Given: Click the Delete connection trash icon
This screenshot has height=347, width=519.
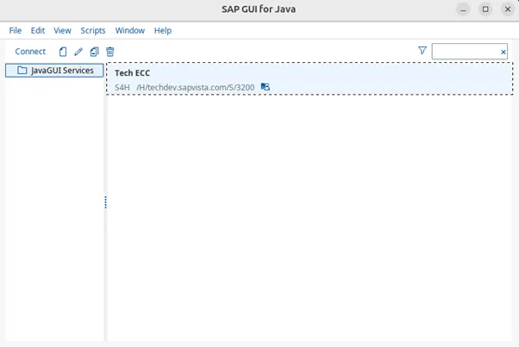Looking at the screenshot, I should coord(109,52).
